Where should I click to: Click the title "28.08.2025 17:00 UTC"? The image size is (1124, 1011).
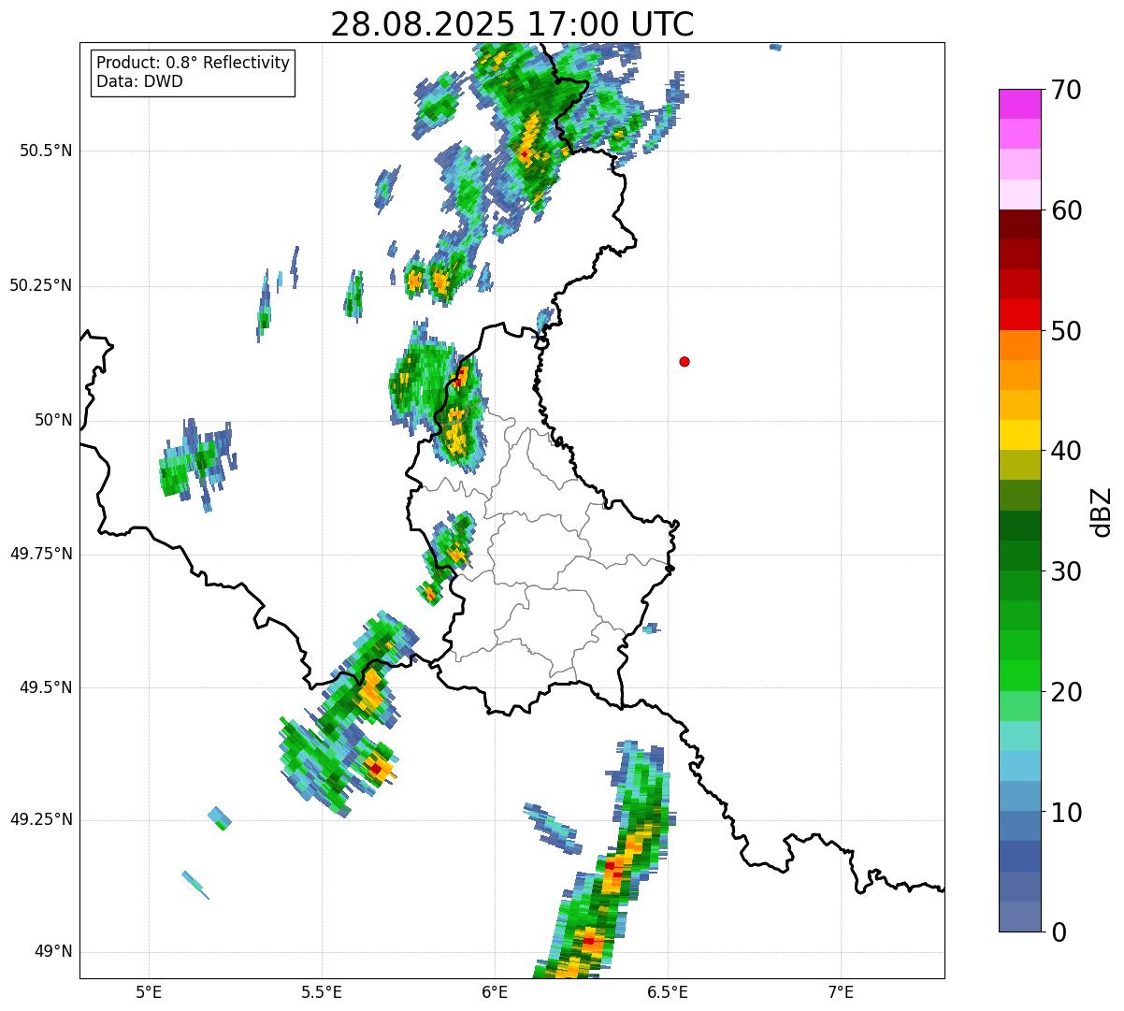tap(512, 24)
